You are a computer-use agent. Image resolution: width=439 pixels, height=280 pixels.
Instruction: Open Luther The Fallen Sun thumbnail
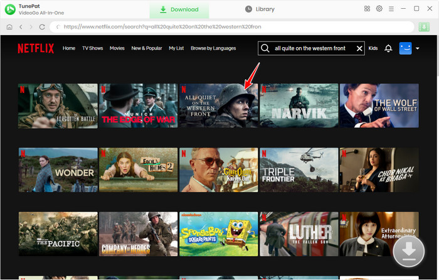click(x=299, y=234)
